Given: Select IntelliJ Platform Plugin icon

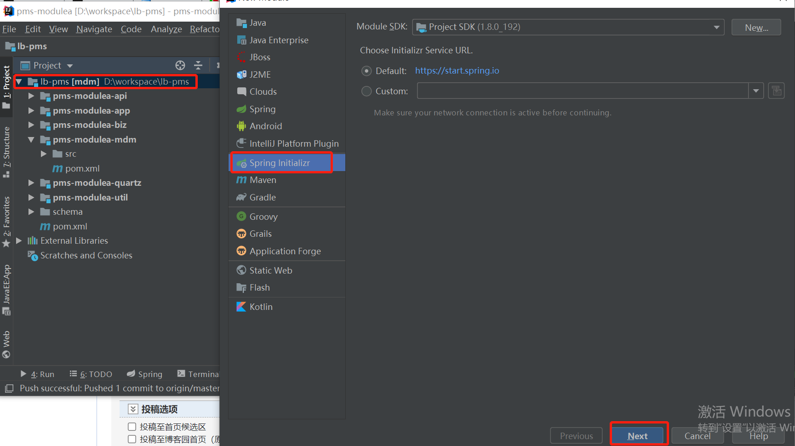Looking at the screenshot, I should (241, 143).
